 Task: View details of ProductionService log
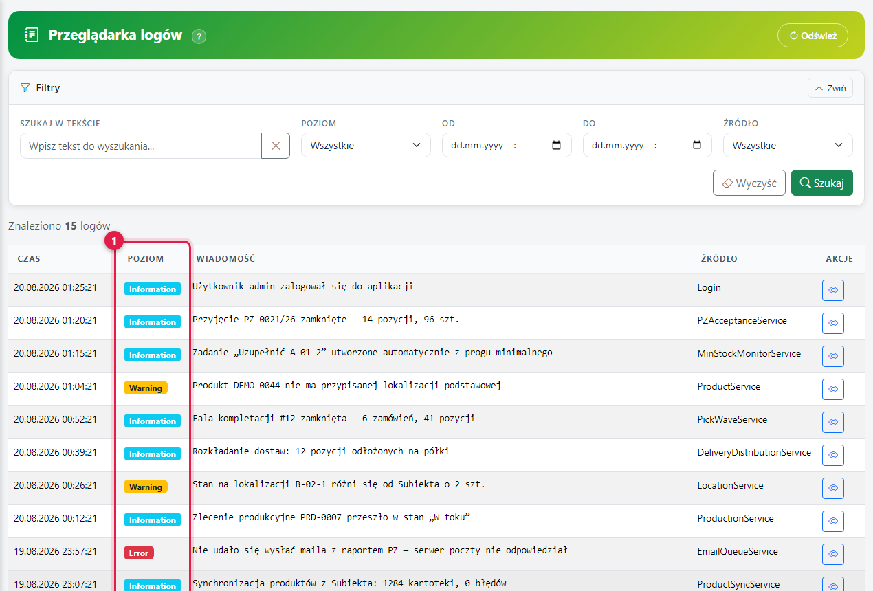click(833, 521)
